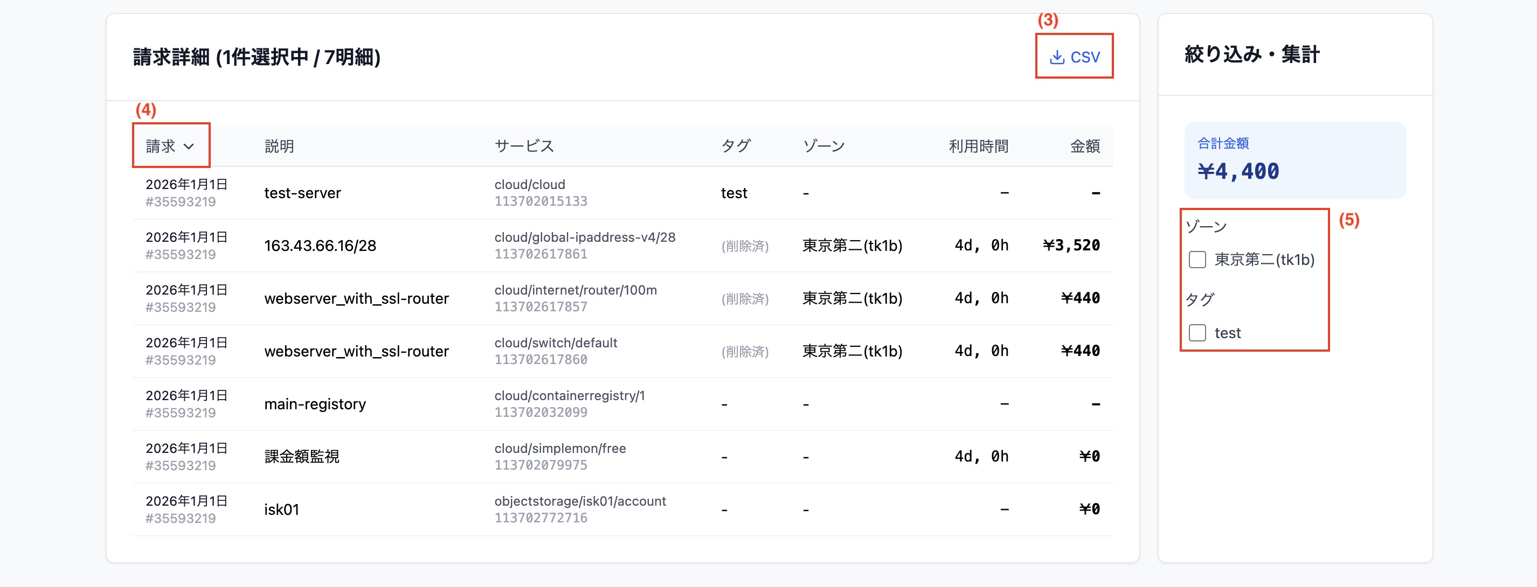Select the isk01 description cell
Image resolution: width=1537 pixels, height=587 pixels.
[x=282, y=509]
